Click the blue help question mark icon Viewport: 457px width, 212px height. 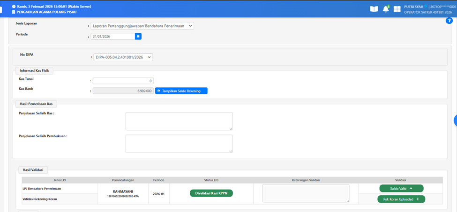click(x=449, y=21)
